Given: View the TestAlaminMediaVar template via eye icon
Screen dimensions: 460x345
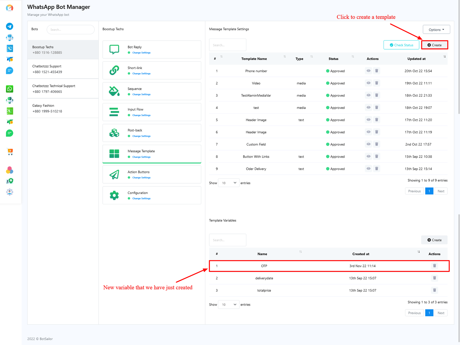Looking at the screenshot, I should 368,95.
